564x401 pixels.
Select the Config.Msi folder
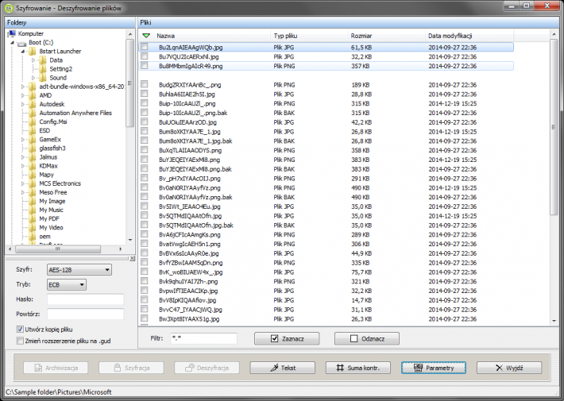click(53, 121)
